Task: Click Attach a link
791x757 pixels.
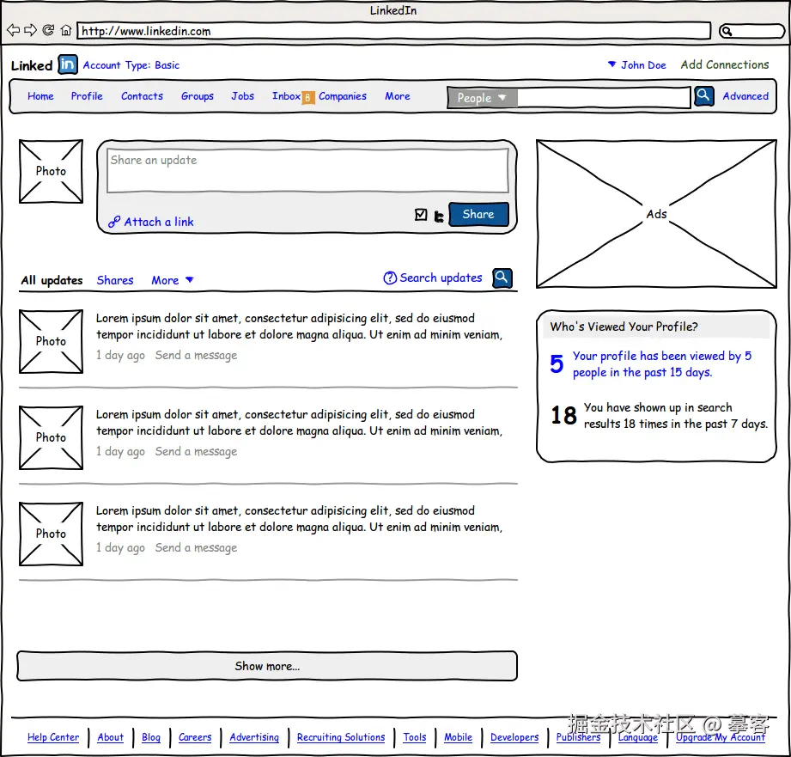Action: click(159, 222)
